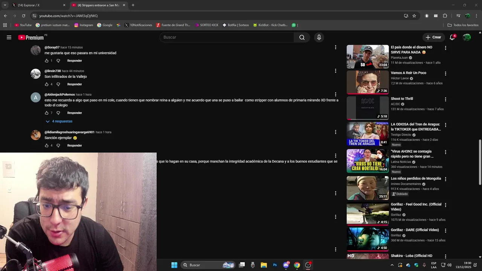Open 'El país donde el dinero' video thumbnail
The height and width of the screenshot is (271, 482).
368,57
